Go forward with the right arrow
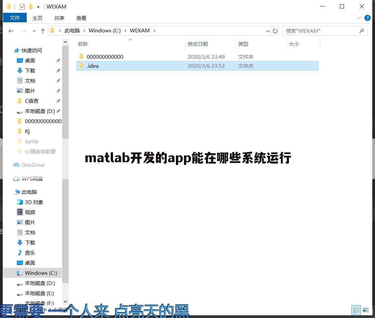Viewport: 375px width, 318px height. click(24, 31)
